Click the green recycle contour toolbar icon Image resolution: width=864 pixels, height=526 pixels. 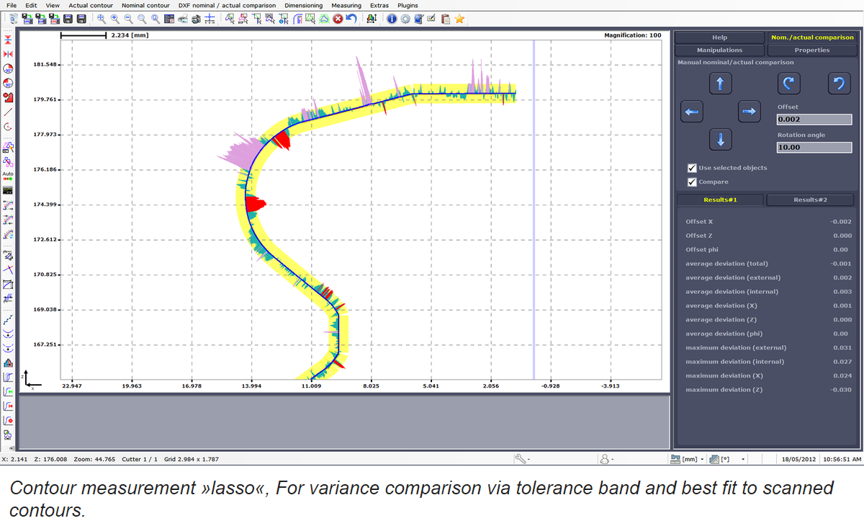tap(324, 19)
